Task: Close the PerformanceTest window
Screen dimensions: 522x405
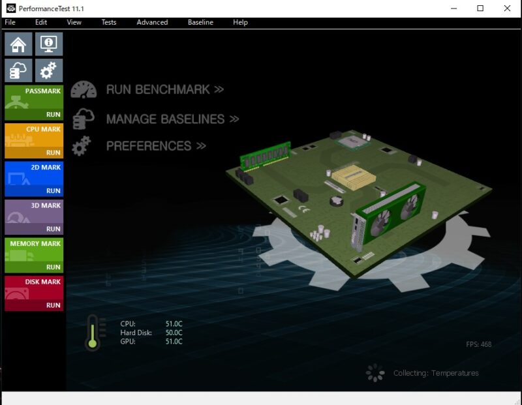Action: [x=507, y=8]
